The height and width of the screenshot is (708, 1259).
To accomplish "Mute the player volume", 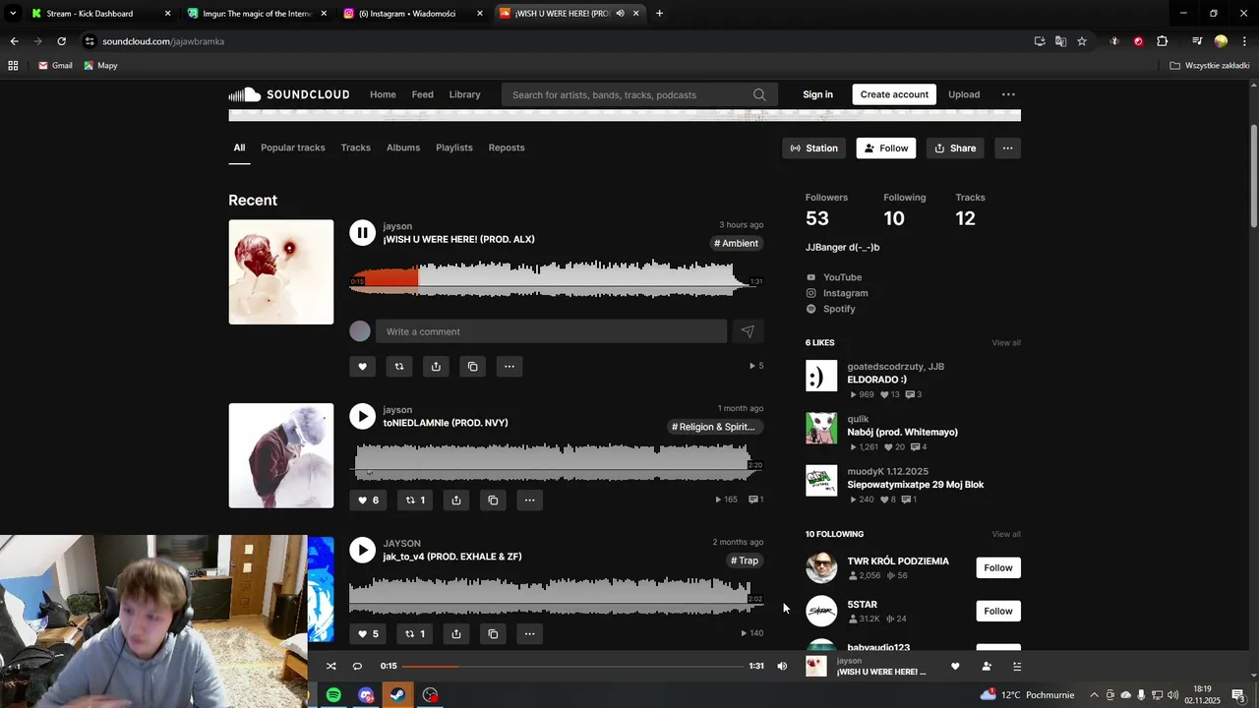I will tap(782, 666).
